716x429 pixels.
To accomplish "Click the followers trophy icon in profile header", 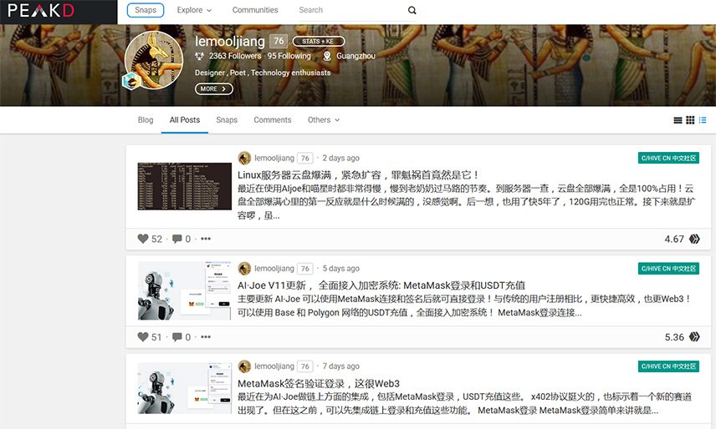I will tap(199, 56).
